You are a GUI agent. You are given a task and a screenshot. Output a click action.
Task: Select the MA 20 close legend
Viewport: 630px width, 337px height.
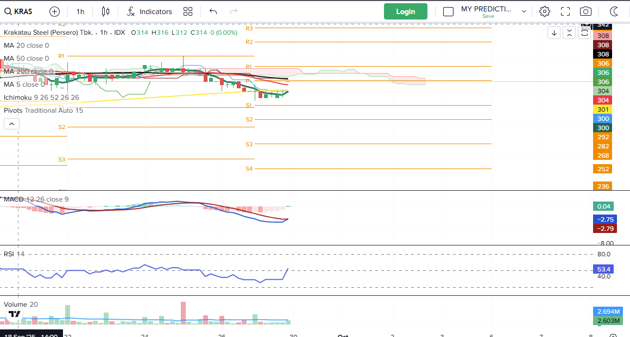[26, 46]
